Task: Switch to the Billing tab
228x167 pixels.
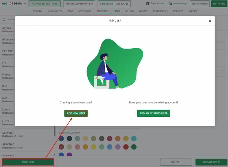Action: [x=129, y=11]
